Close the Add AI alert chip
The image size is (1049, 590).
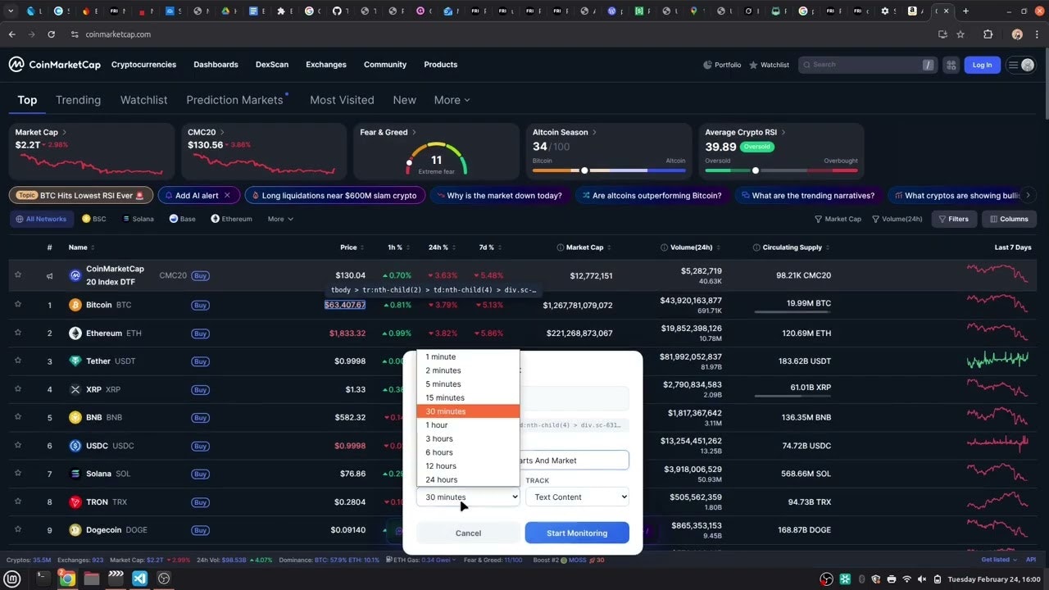(x=227, y=196)
